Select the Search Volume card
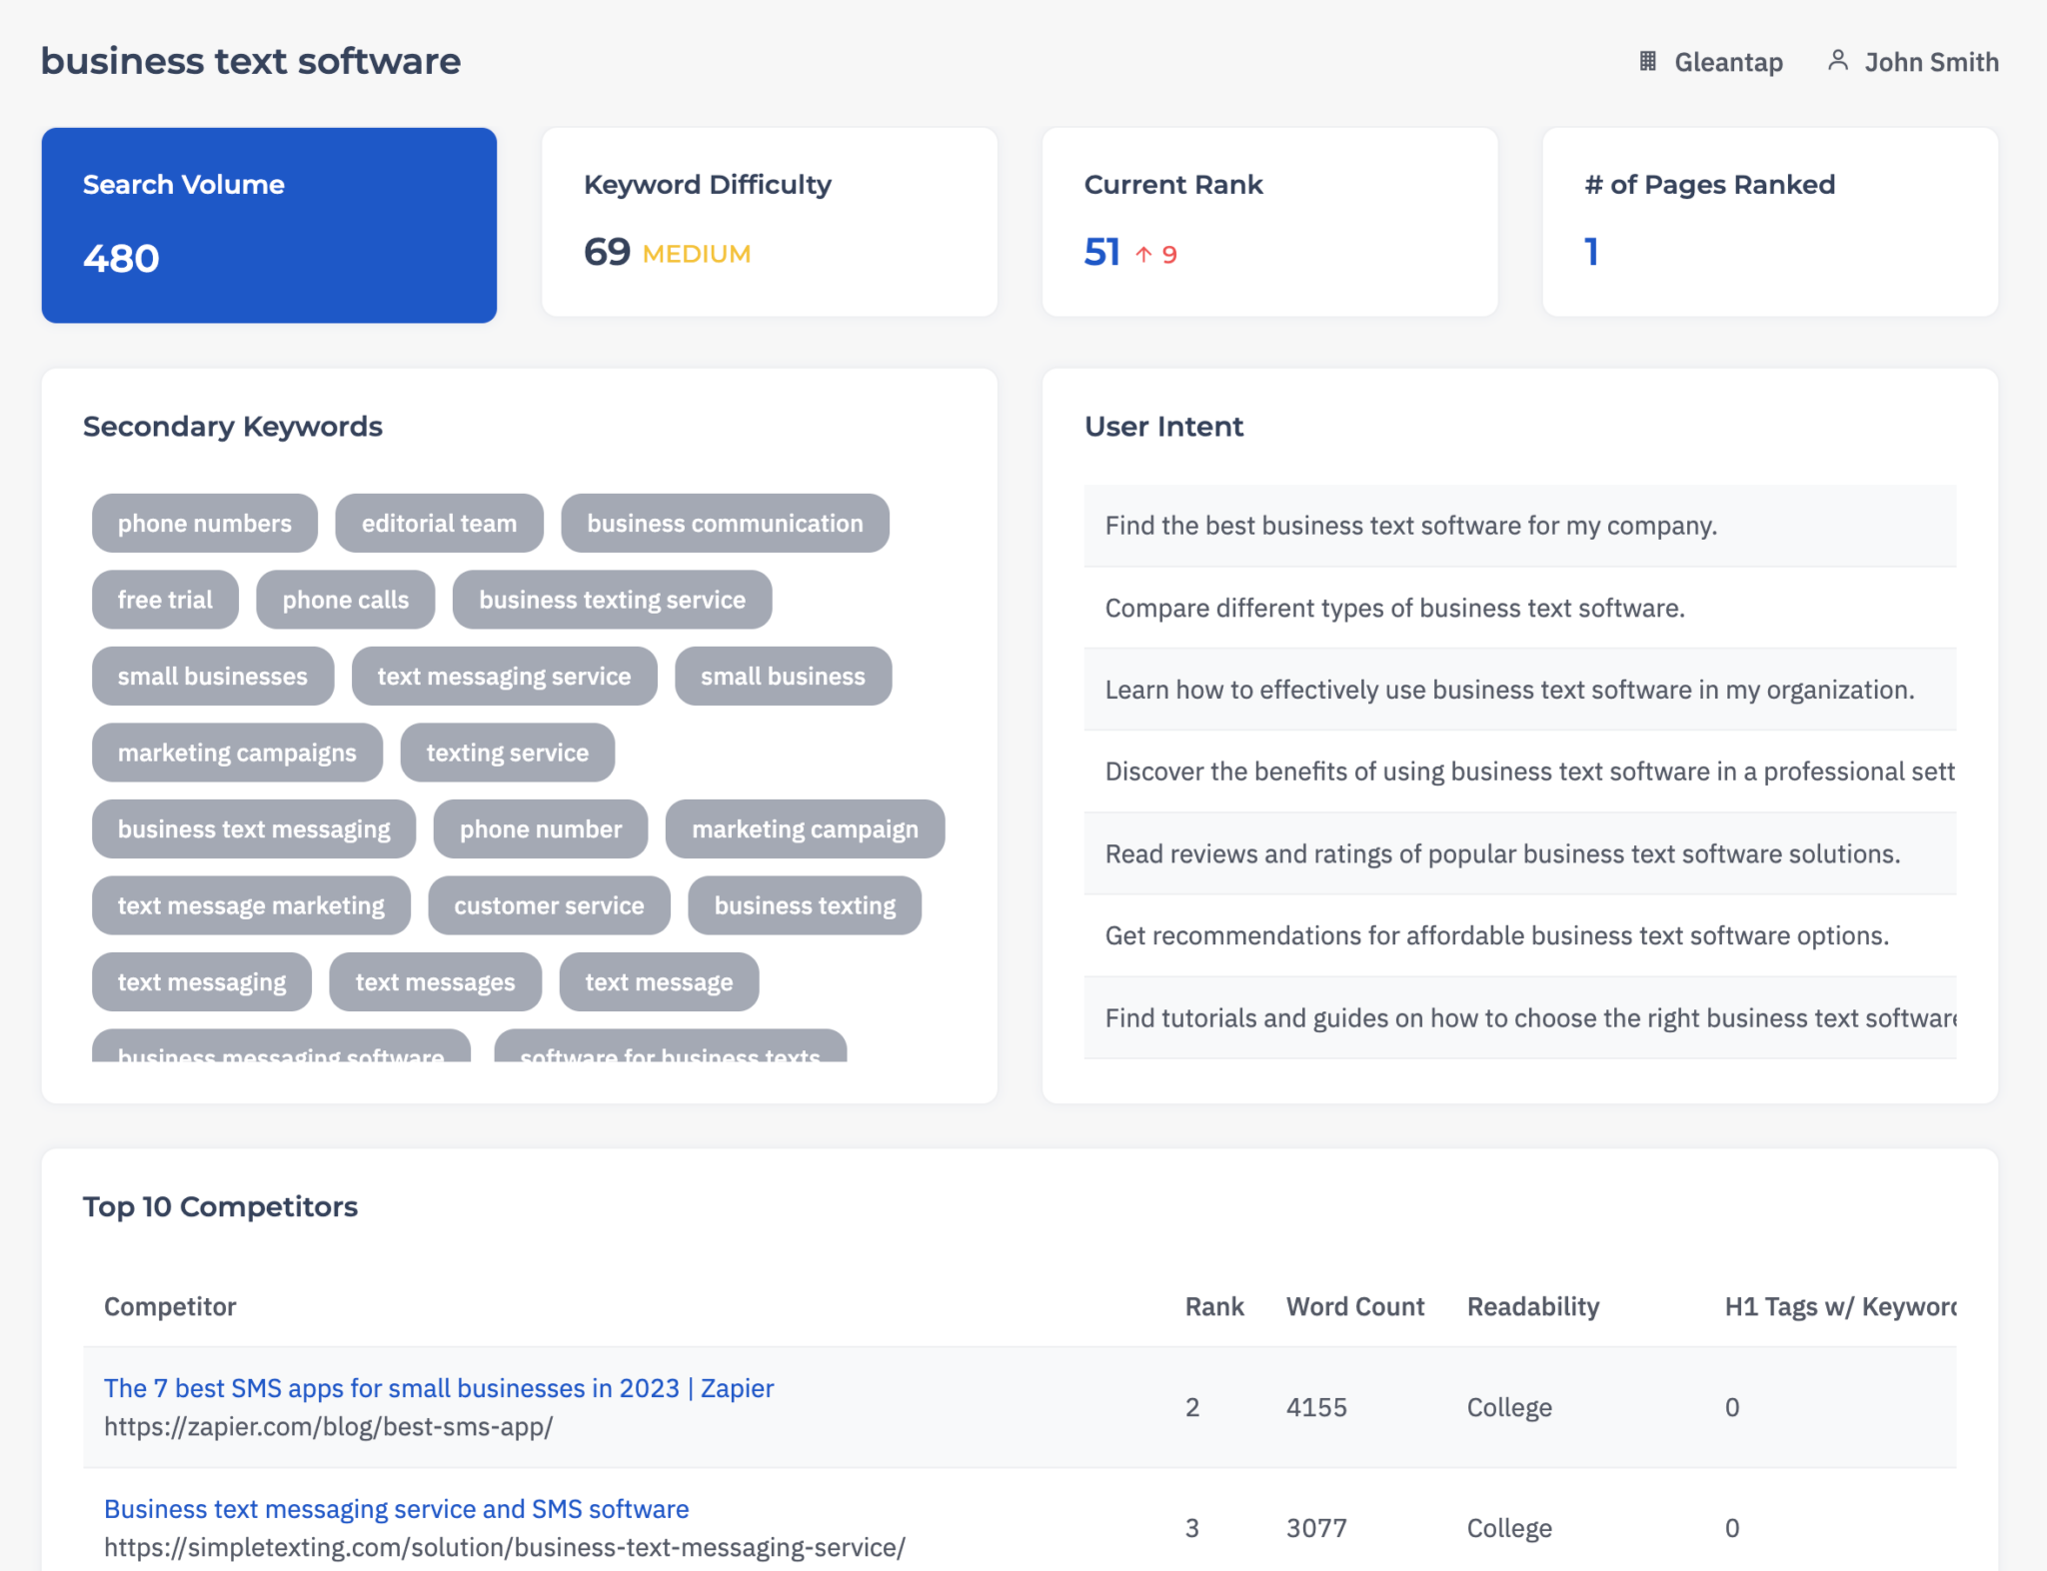 point(269,224)
